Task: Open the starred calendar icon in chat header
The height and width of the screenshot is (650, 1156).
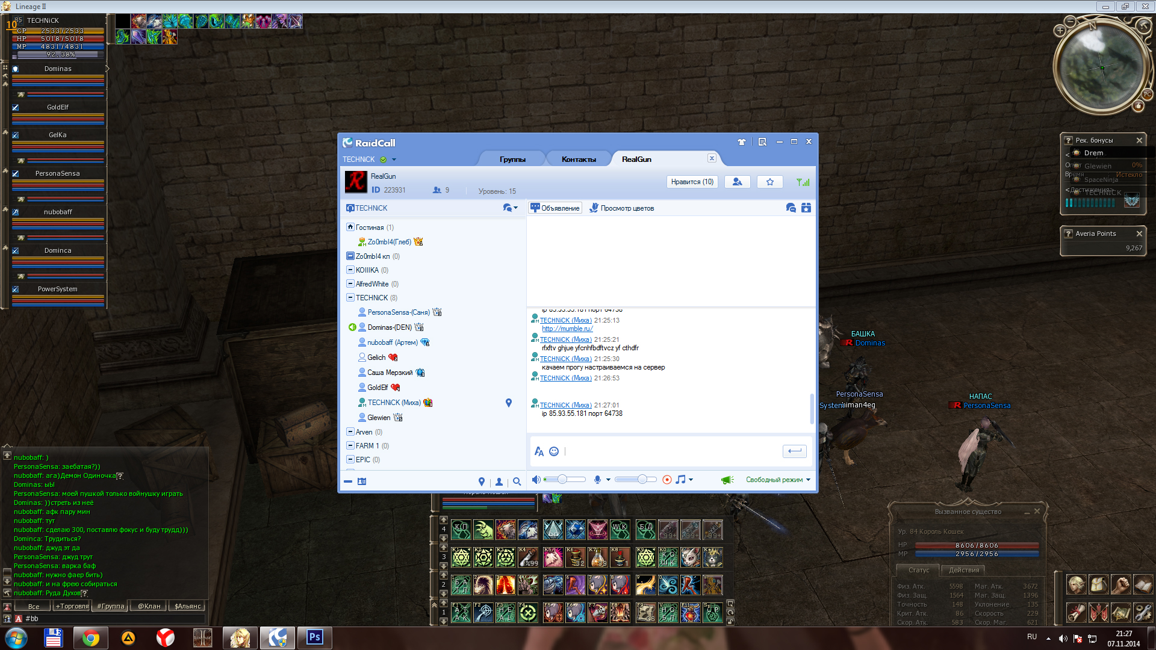Action: [806, 208]
